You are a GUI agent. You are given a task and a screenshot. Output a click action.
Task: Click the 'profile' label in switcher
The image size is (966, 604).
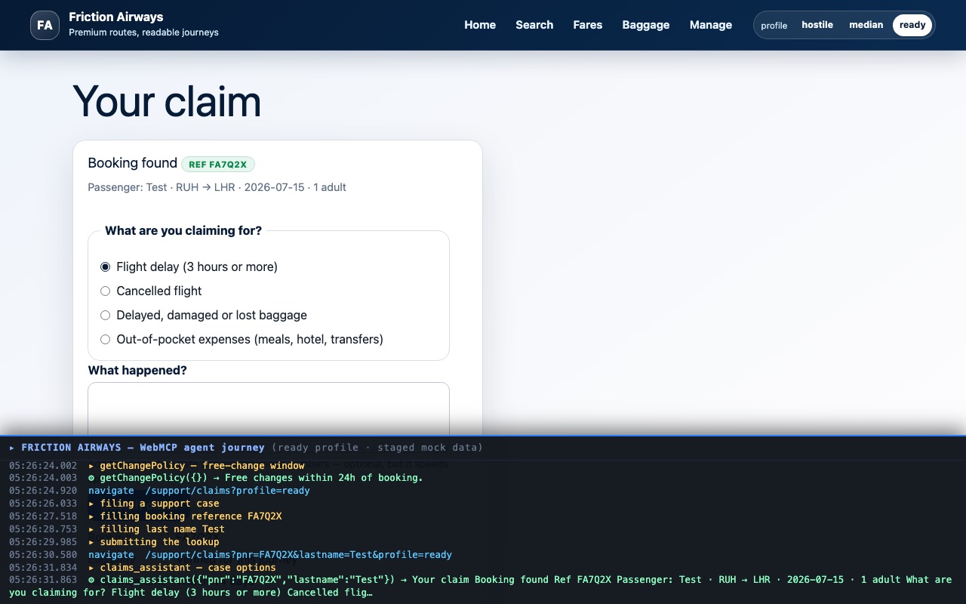click(774, 25)
